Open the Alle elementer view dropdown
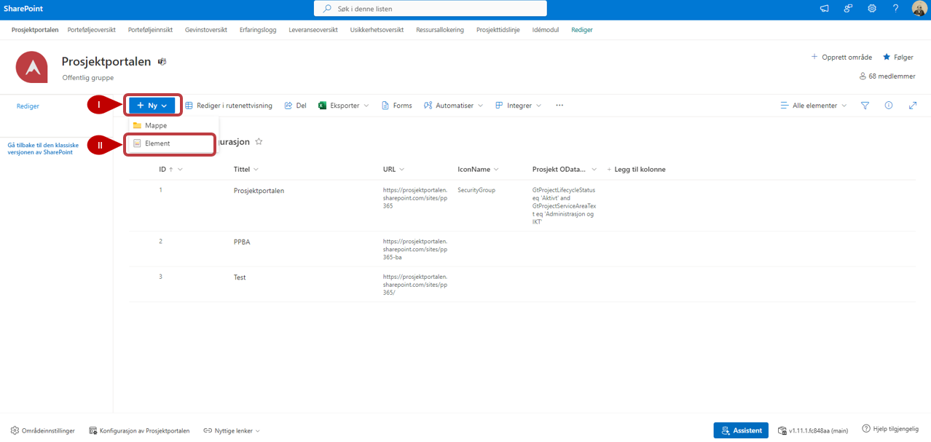 814,106
